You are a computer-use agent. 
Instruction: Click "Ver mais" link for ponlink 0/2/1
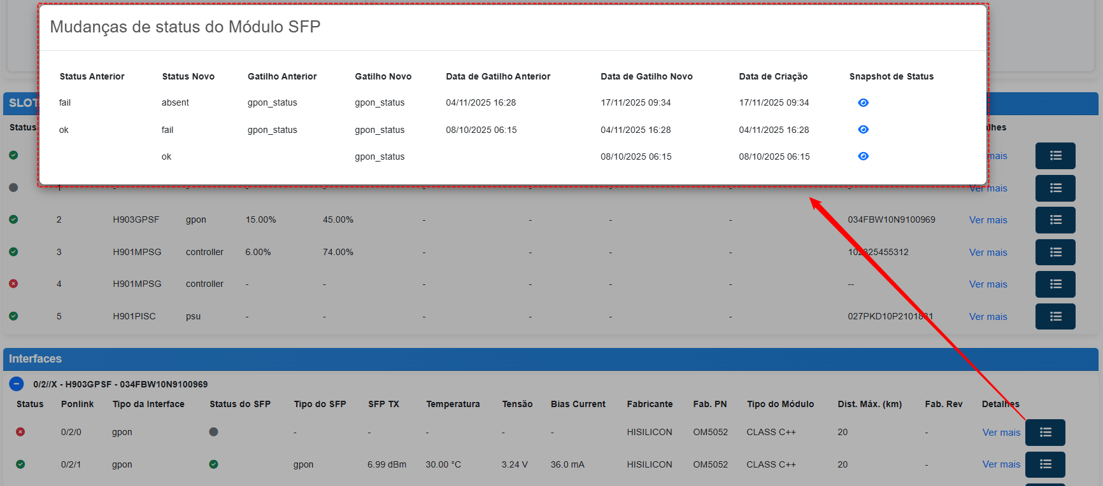tap(1000, 464)
